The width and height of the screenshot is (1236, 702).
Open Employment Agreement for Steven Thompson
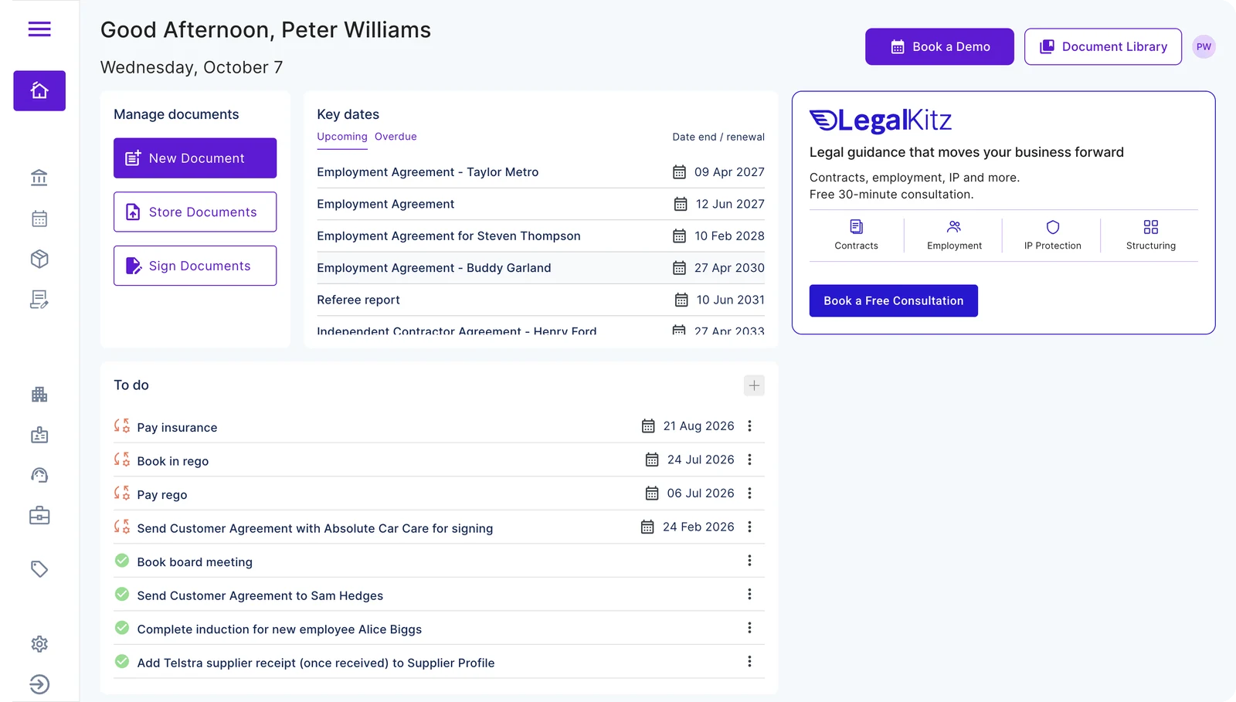pos(449,236)
